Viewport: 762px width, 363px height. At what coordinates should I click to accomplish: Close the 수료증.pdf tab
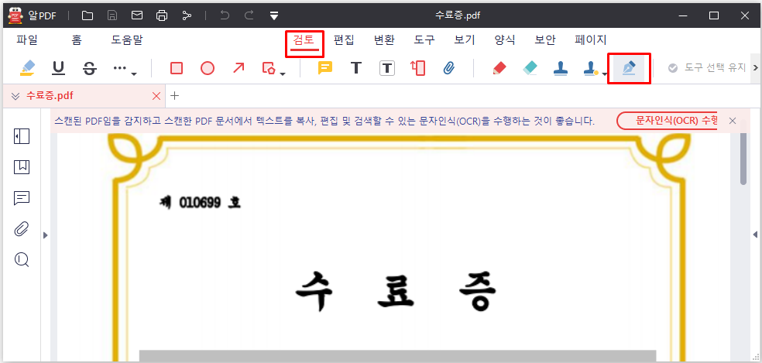click(x=156, y=96)
